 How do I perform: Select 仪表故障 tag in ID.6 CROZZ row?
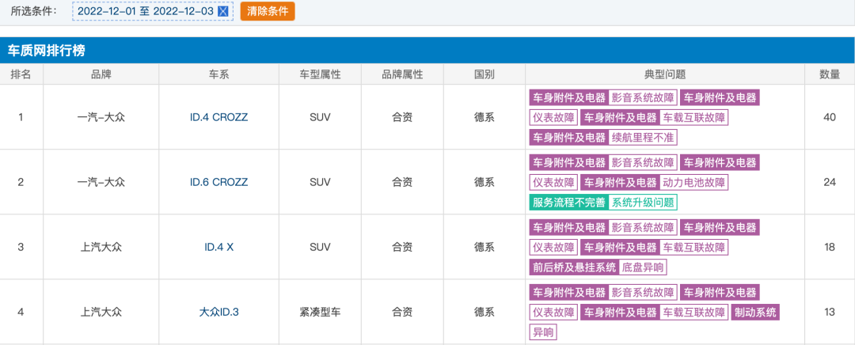click(x=553, y=182)
